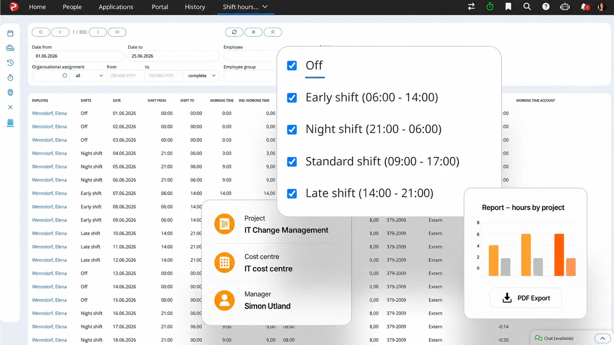
Task: Open calendar icon in left sidebar
Action: 10,33
